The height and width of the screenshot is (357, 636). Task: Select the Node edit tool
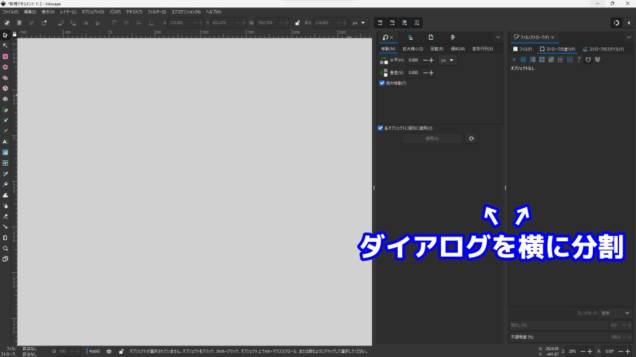(x=5, y=46)
